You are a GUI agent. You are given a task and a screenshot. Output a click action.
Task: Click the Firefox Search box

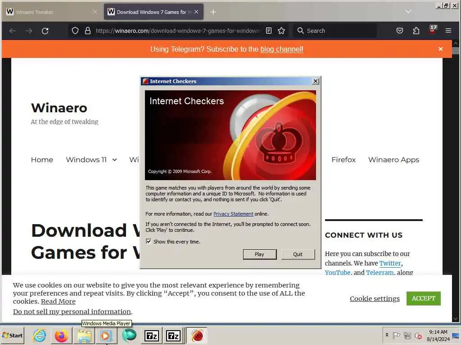tap(335, 31)
